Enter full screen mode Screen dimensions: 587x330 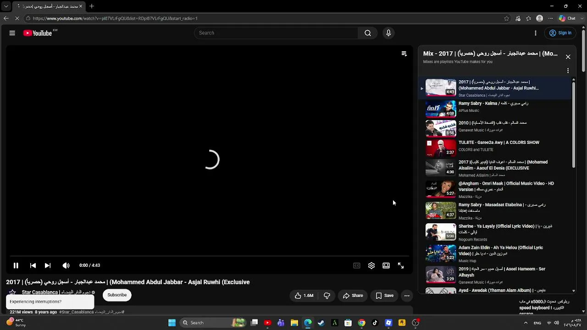[401, 265]
